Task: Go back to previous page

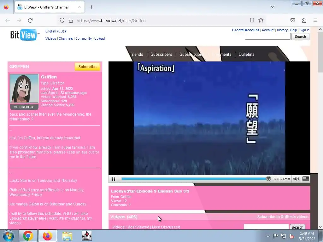Action: (8, 20)
